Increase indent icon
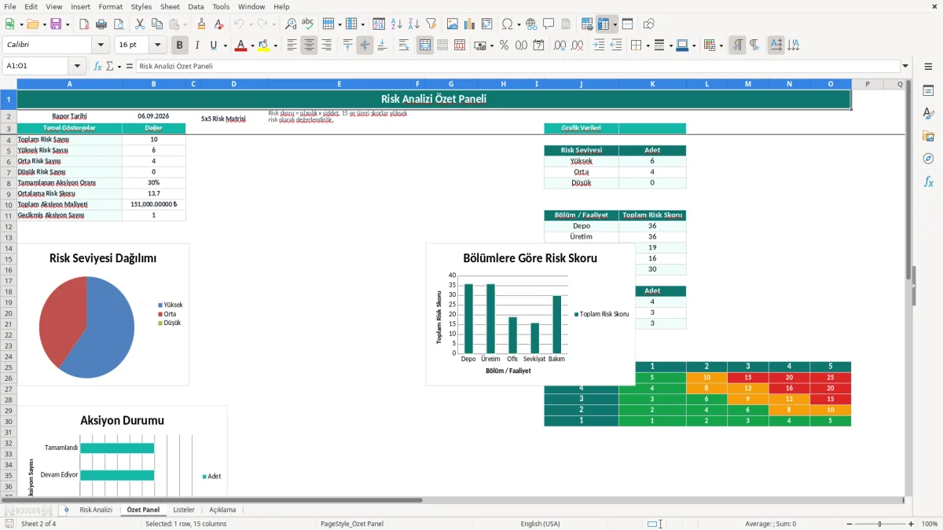Screen dimensions: 943x530 (599, 46)
